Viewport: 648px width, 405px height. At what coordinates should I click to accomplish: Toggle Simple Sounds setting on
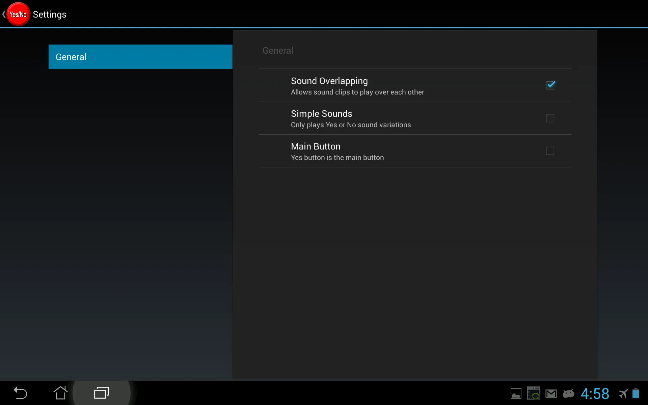coord(550,117)
